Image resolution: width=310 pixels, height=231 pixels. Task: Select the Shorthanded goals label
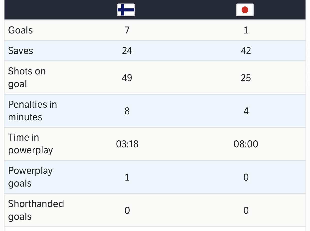(36, 210)
